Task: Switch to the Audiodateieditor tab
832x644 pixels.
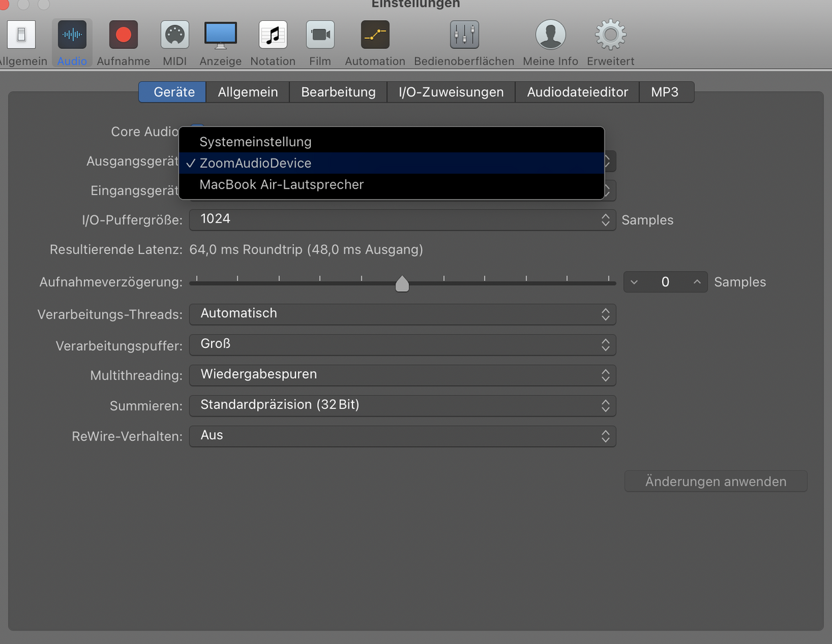Action: coord(577,92)
